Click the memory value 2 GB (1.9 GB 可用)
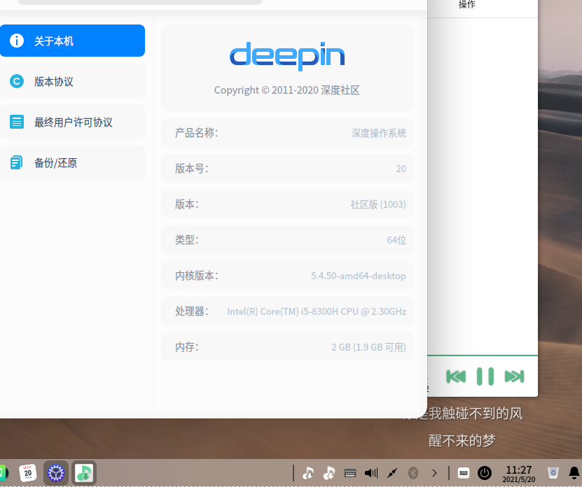 368,347
